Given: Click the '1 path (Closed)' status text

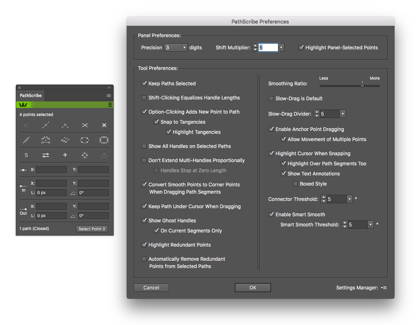Looking at the screenshot, I should [x=34, y=228].
